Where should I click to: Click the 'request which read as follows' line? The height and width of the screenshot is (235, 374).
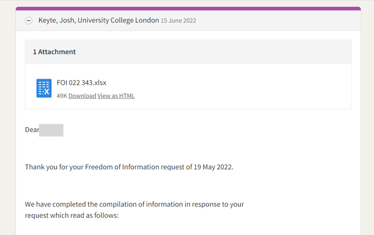(72, 215)
